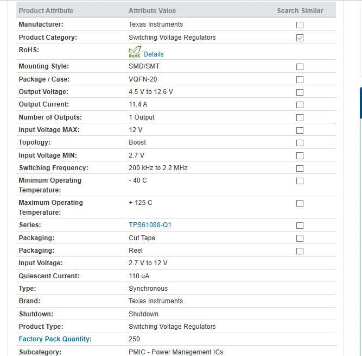The image size is (362, 356).
Task: Select the 200 kHz to 2.2 MHz value
Action: pyautogui.click(x=158, y=168)
